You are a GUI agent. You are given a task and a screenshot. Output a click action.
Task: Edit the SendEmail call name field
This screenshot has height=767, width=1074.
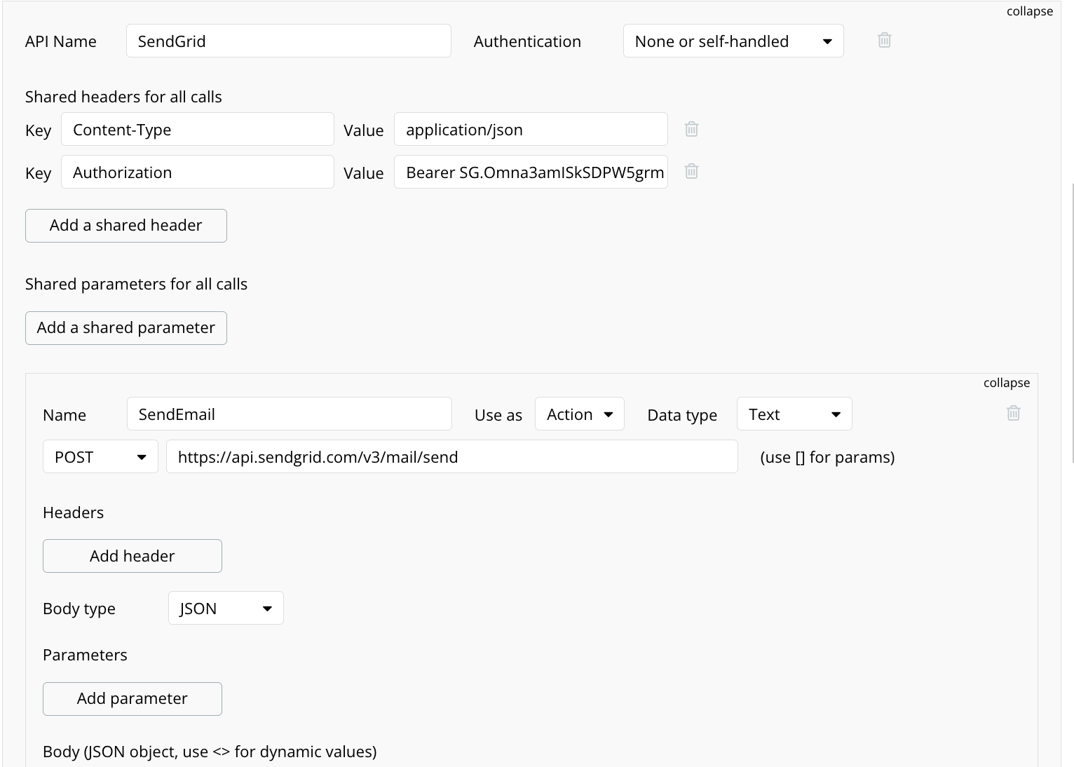coord(289,414)
